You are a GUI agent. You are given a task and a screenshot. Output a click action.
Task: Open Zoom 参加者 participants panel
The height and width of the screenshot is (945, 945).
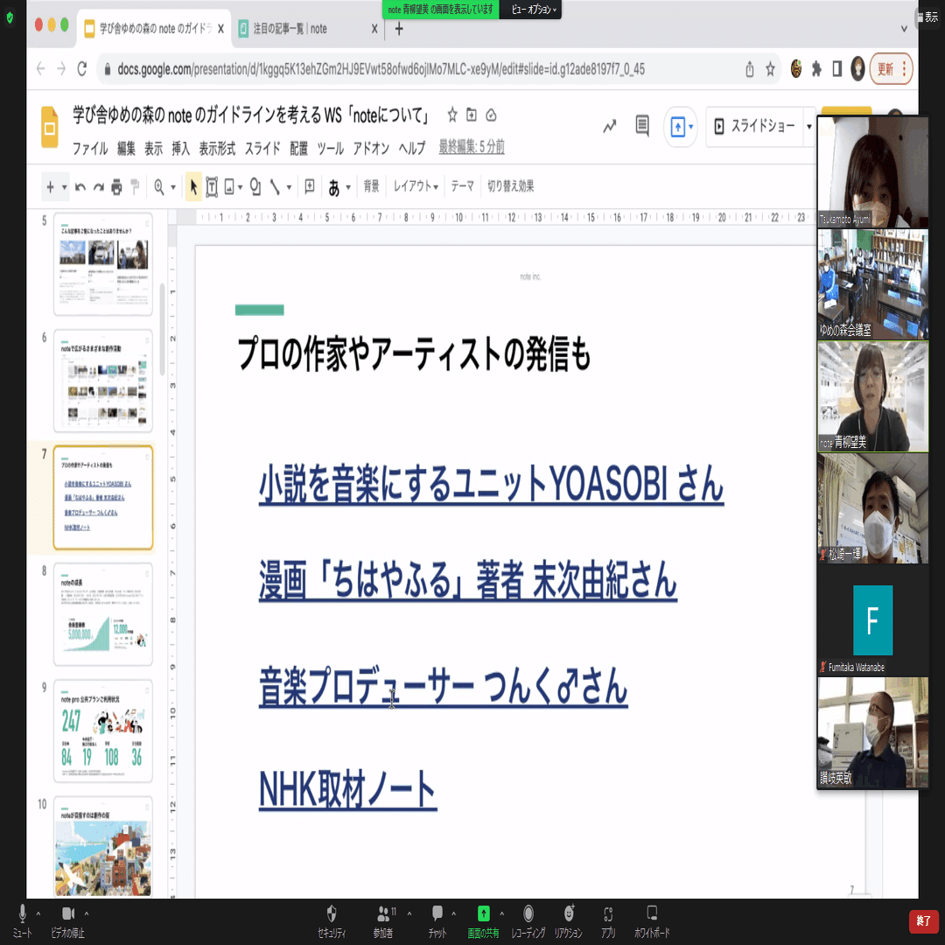383,921
